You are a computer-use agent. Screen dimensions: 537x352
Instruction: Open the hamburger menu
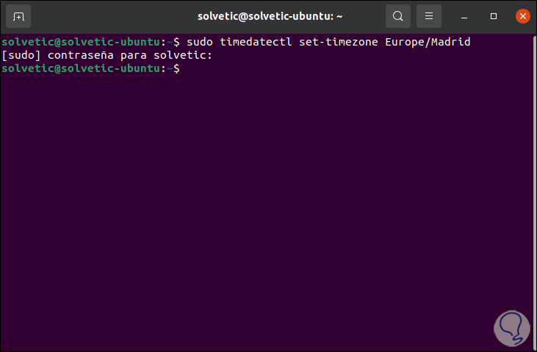tap(429, 16)
